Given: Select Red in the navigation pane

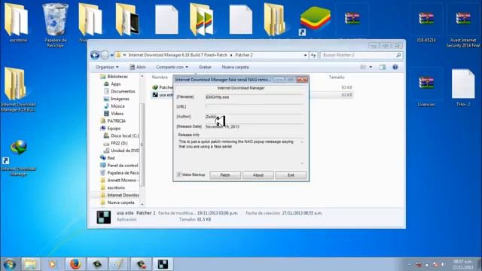Looking at the screenshot, I should tap(108, 158).
